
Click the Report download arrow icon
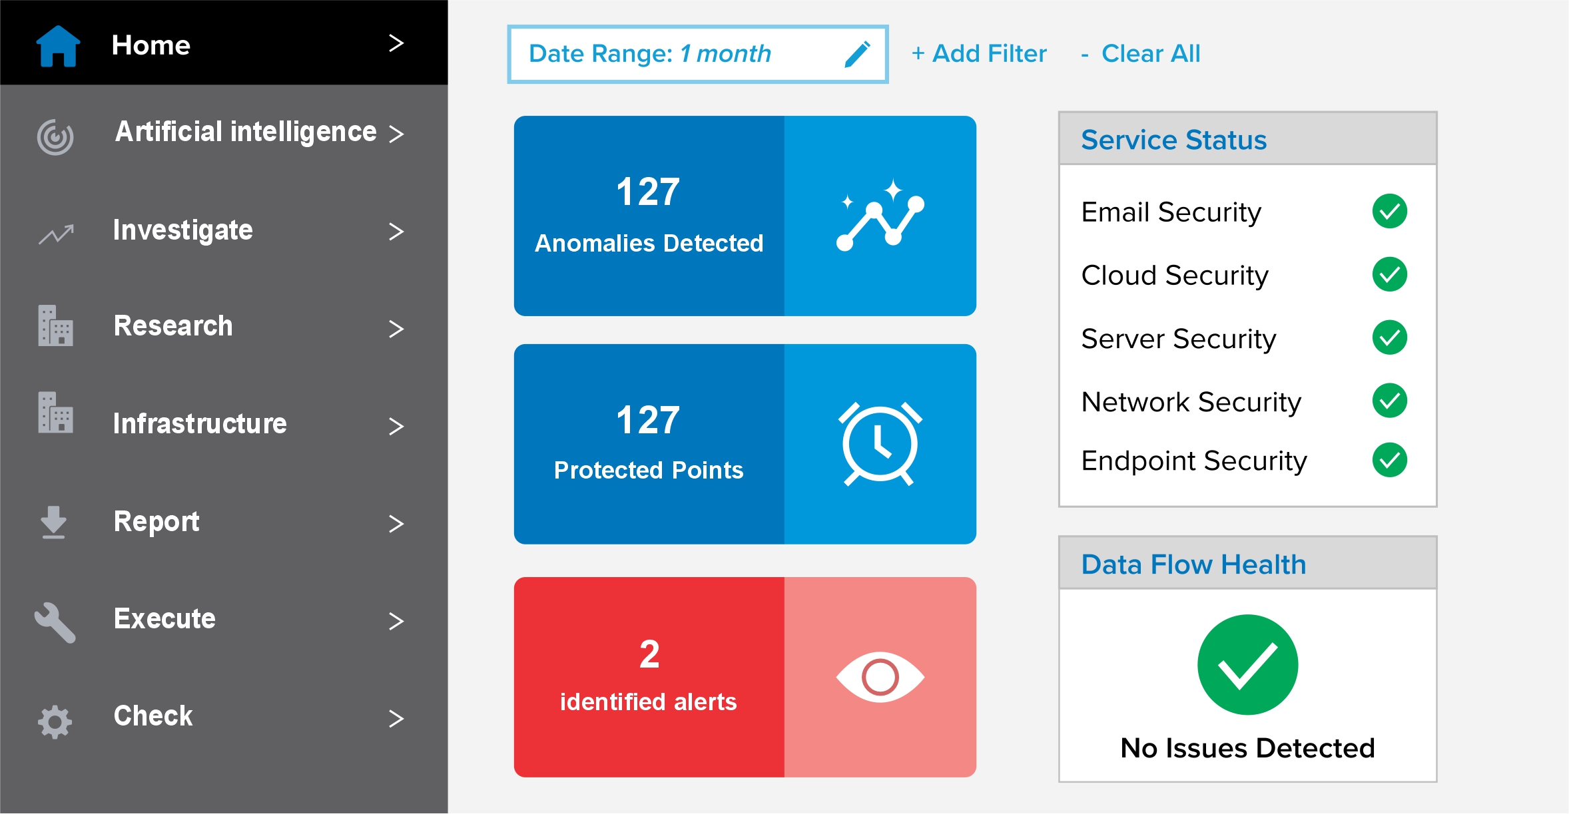(x=53, y=522)
